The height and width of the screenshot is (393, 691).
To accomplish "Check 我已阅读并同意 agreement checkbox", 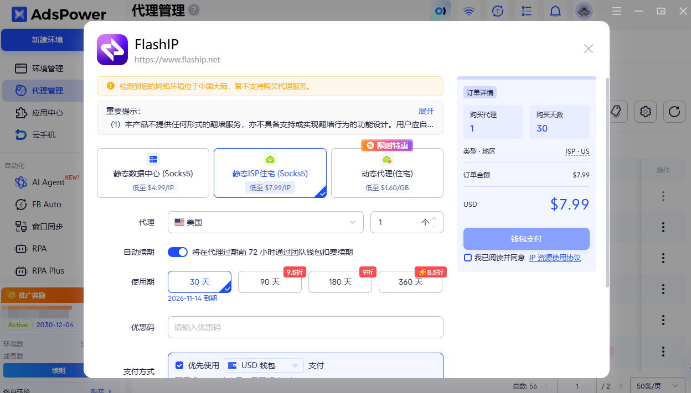I will 468,258.
